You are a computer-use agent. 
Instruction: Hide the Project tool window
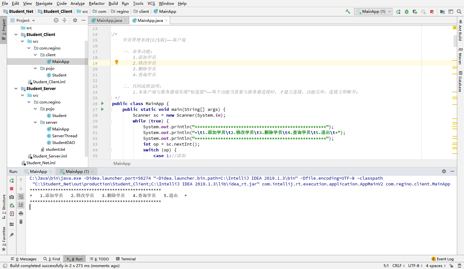tap(83, 20)
